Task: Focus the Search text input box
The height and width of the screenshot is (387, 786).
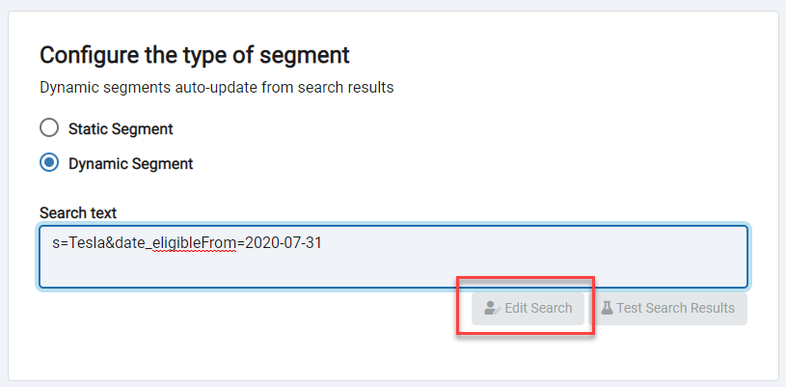Action: click(x=393, y=257)
